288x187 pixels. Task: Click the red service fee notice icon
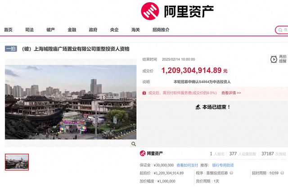pos(144,93)
